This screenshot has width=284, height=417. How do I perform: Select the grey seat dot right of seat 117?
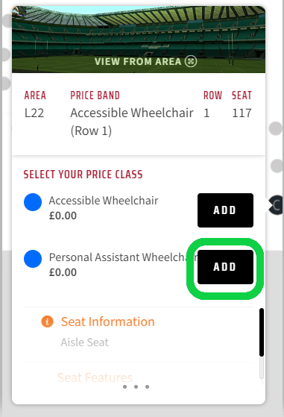276,128
